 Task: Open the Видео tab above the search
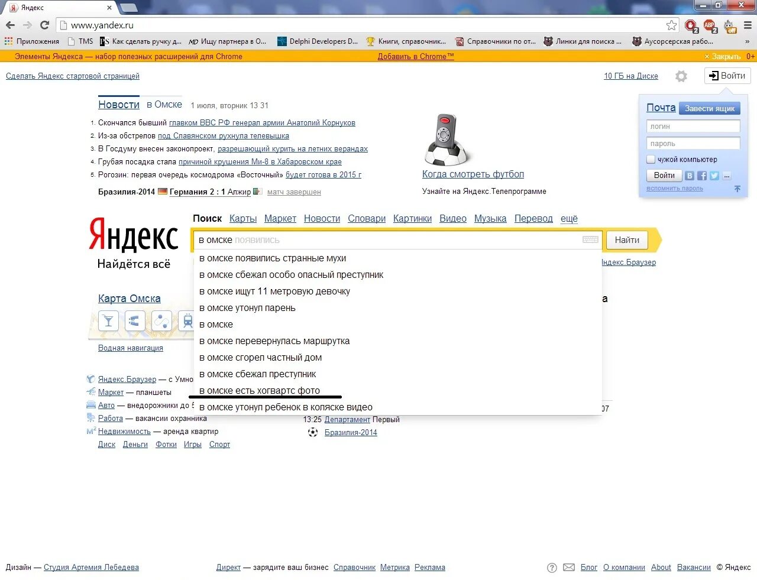[453, 219]
